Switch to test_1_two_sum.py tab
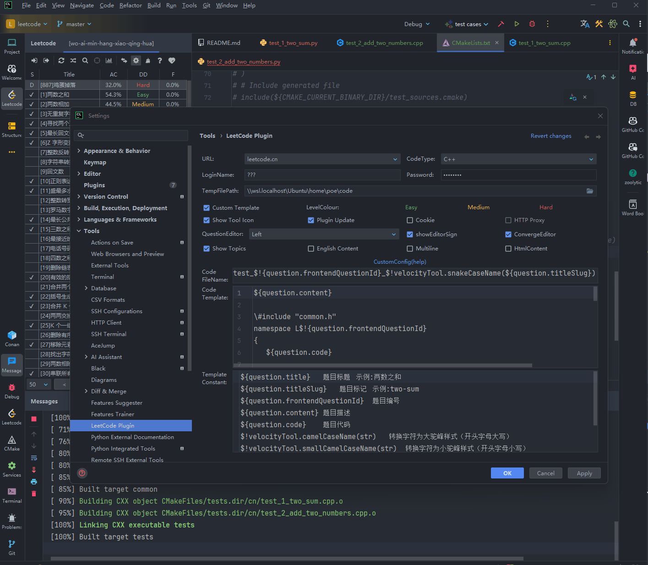648x565 pixels. 289,43
